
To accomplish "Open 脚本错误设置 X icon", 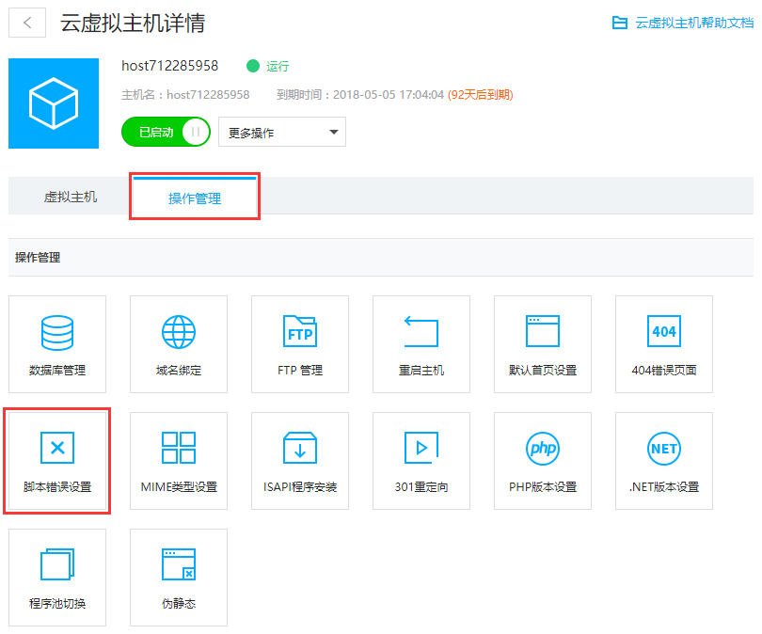I will (x=57, y=448).
